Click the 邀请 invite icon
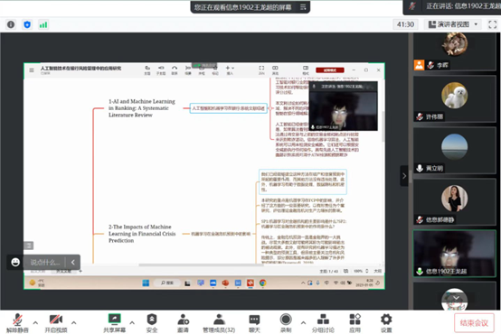The image size is (501, 334). pos(183,323)
